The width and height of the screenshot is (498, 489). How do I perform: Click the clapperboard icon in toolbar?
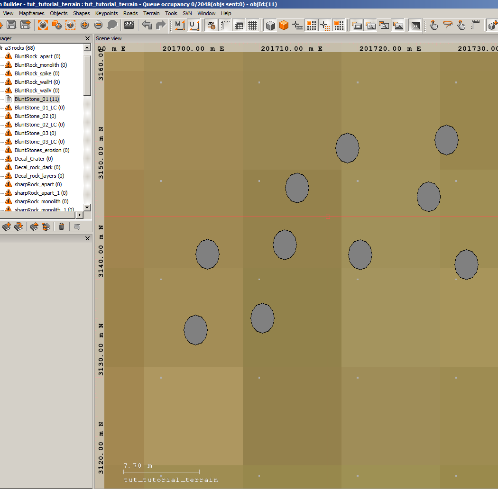129,26
